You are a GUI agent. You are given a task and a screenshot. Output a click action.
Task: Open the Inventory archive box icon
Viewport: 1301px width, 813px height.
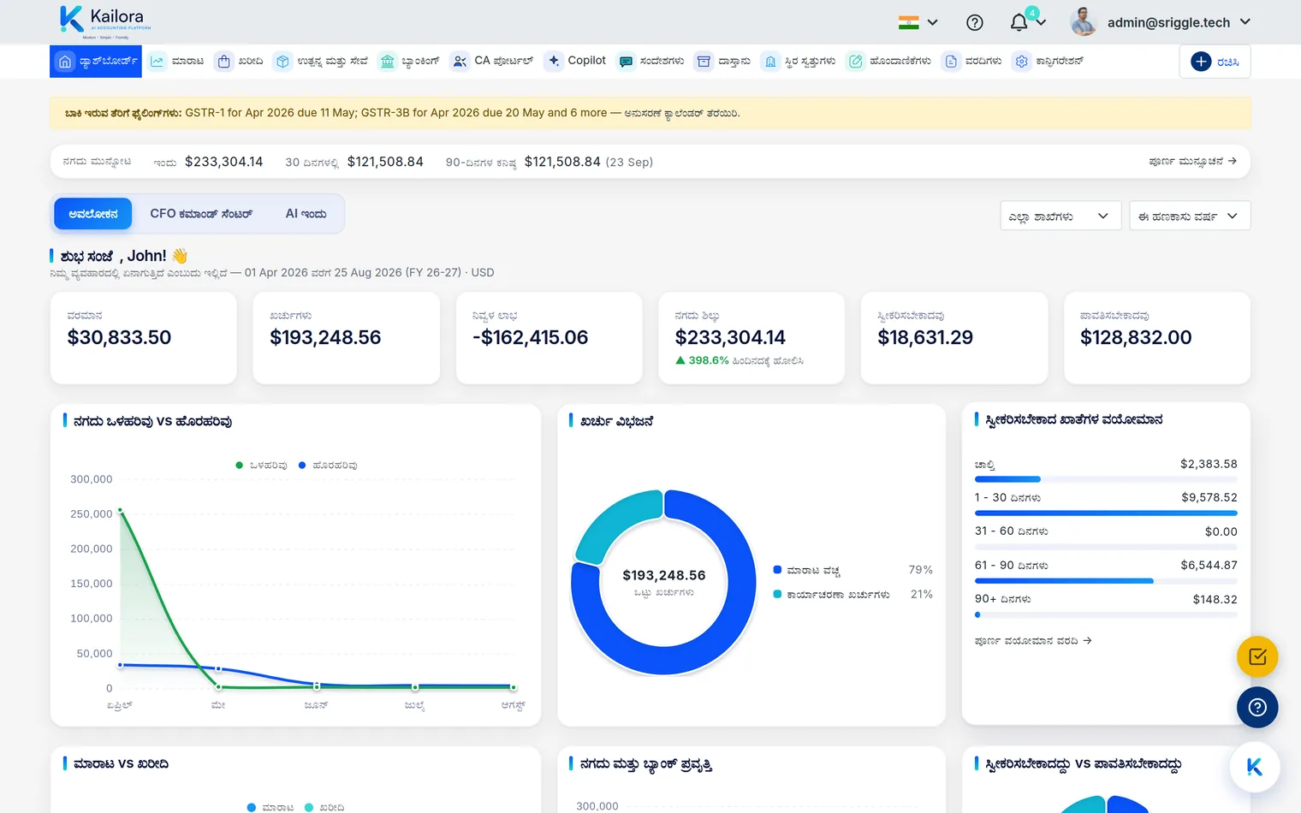[x=704, y=62]
